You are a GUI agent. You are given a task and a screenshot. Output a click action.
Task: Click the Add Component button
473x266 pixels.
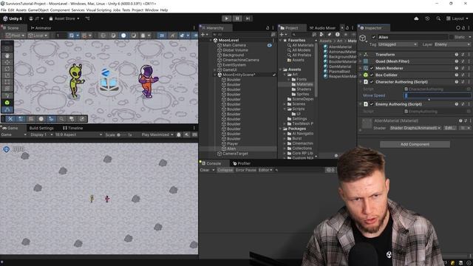tap(415, 144)
